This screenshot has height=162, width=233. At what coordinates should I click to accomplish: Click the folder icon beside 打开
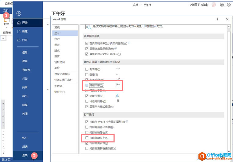point(19,40)
